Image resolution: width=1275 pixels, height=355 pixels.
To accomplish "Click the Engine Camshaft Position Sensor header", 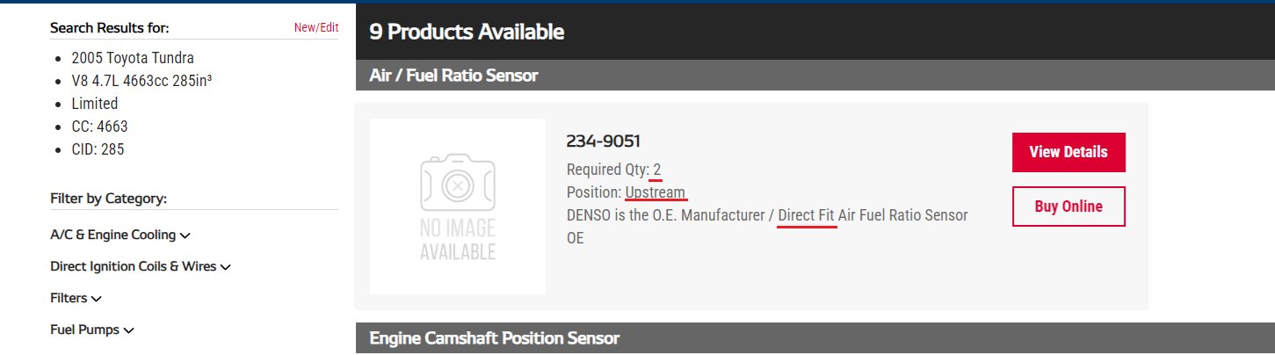I will [x=495, y=338].
